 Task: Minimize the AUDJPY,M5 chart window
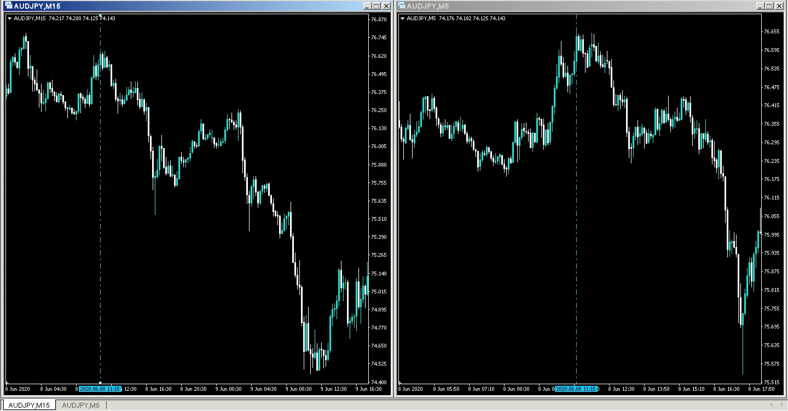760,6
